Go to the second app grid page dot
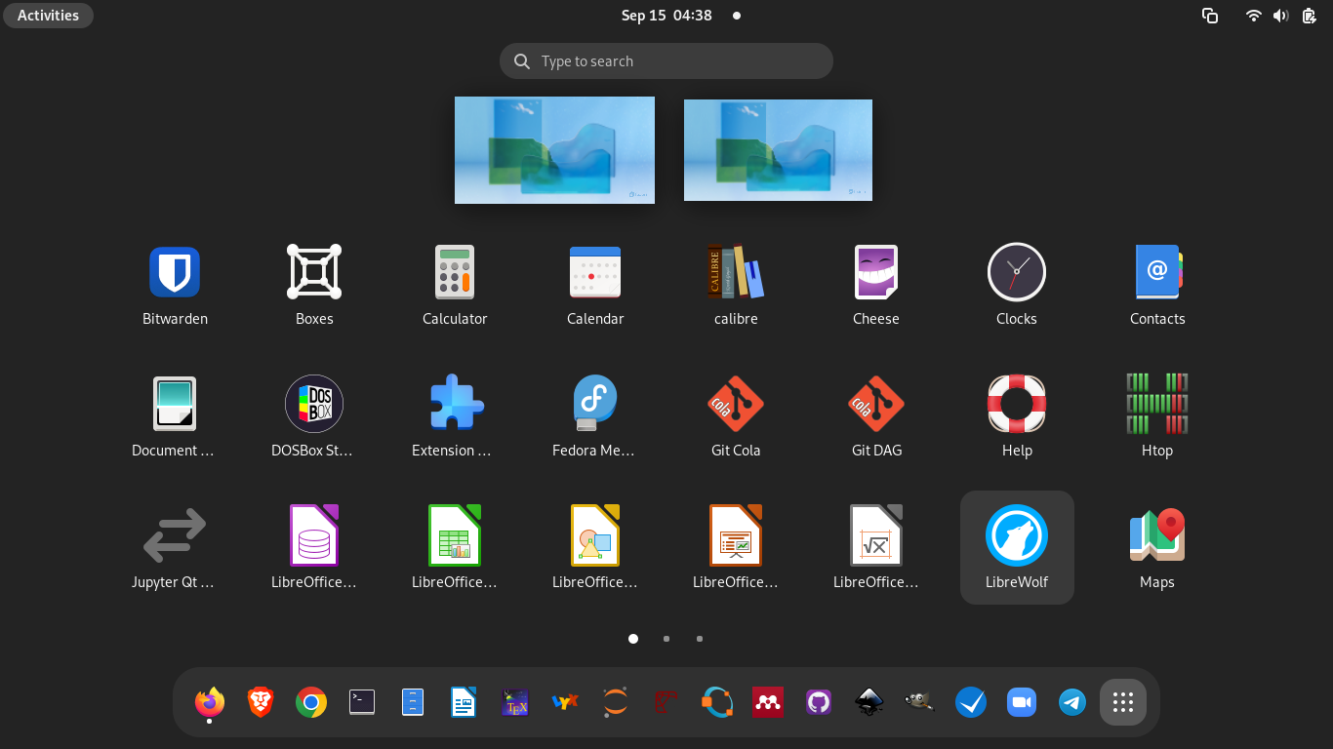 pos(666,639)
